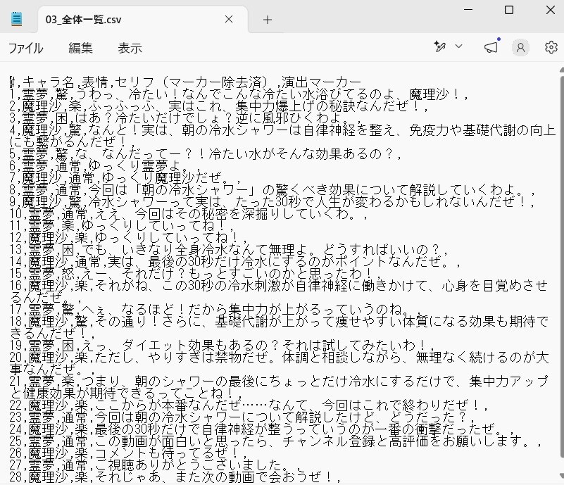Open Notepad settings gear
Viewport: 564px width, 485px height.
pyautogui.click(x=551, y=47)
